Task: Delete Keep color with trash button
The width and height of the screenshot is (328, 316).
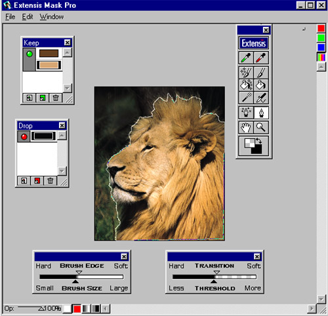Action: tap(56, 98)
